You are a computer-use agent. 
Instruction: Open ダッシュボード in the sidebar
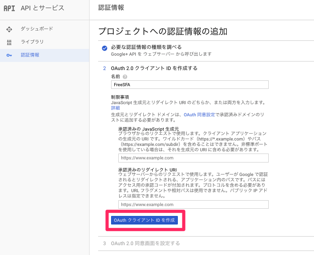pyautogui.click(x=37, y=29)
